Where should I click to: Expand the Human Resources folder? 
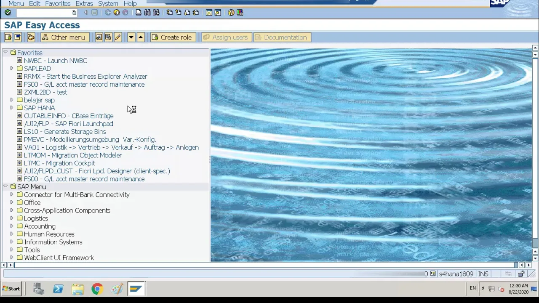(12, 234)
